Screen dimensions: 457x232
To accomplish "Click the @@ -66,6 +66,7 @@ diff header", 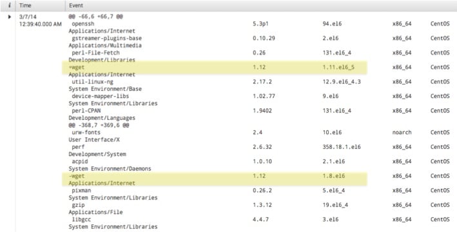I will [95, 17].
